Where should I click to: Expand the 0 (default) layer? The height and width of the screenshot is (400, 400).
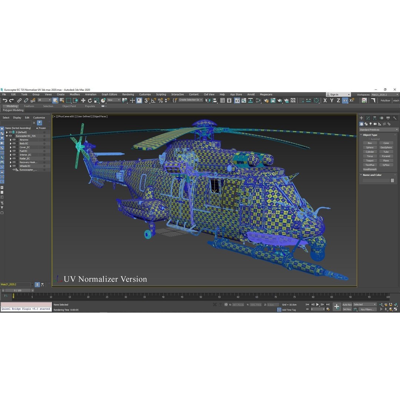tap(7, 132)
